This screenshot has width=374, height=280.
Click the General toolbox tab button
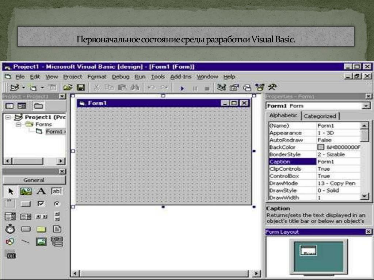pos(34,180)
